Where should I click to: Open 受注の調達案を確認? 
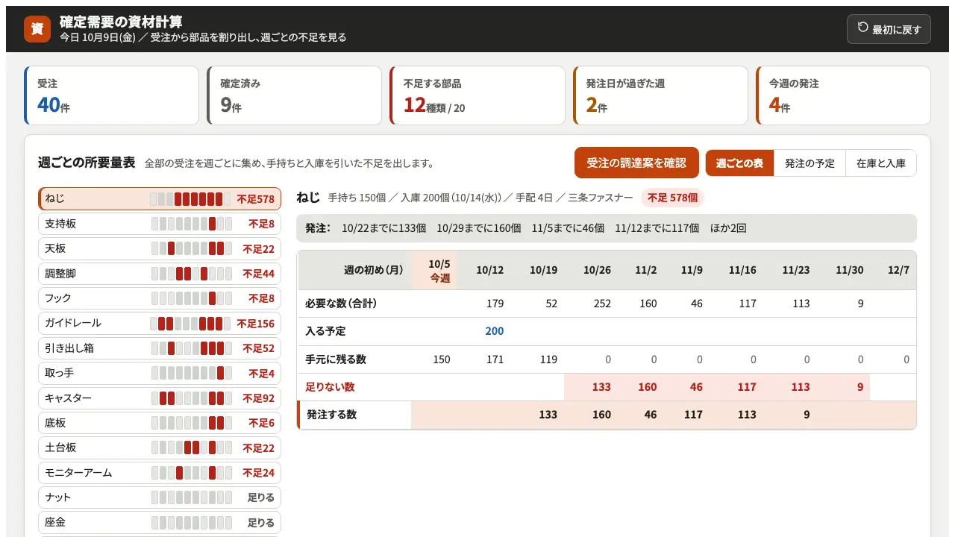(636, 163)
